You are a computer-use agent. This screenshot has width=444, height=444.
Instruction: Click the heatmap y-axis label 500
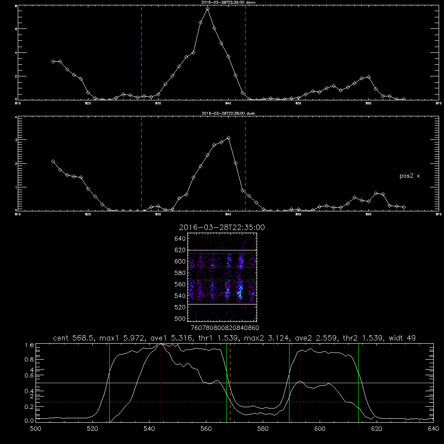(x=180, y=318)
